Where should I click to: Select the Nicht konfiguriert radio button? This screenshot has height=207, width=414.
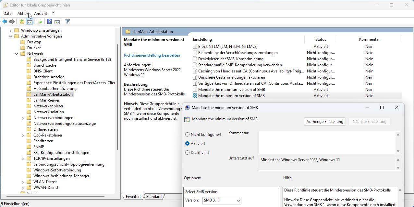coord(187,134)
